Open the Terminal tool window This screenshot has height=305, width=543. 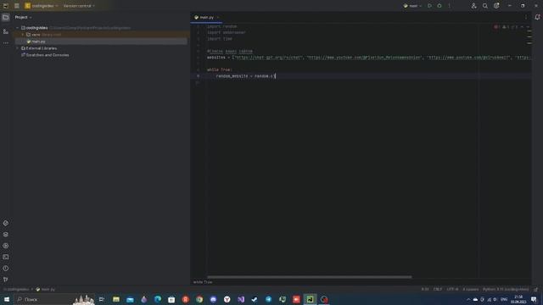pyautogui.click(x=6, y=257)
